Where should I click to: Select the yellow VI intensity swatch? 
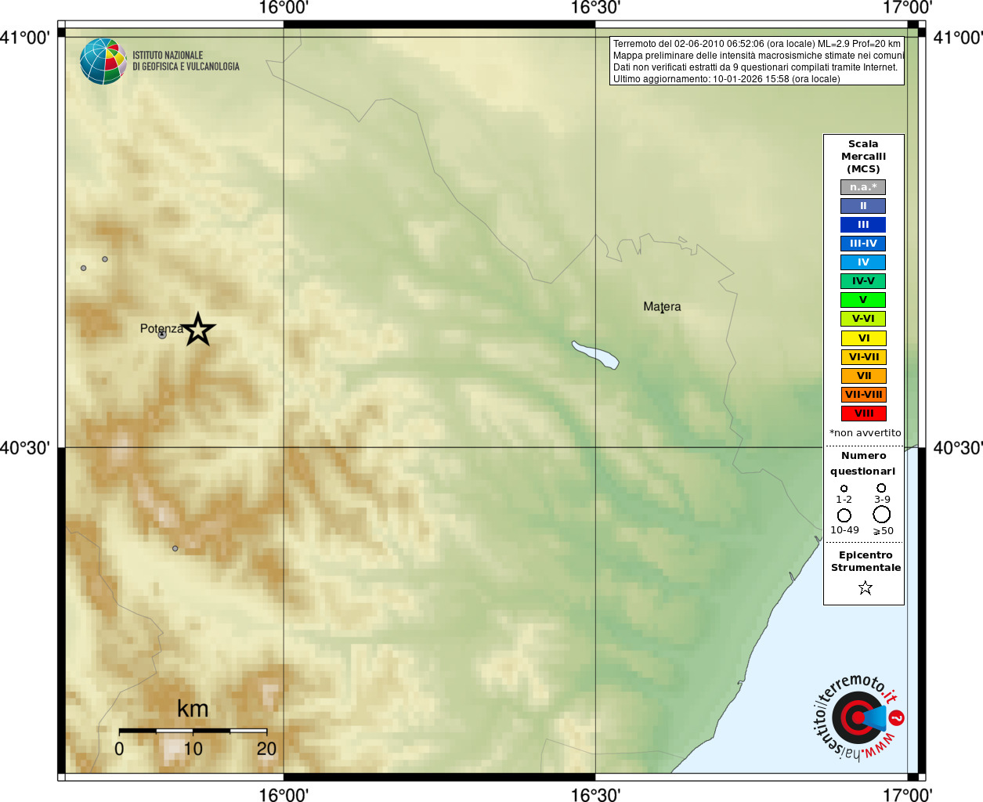pos(863,338)
